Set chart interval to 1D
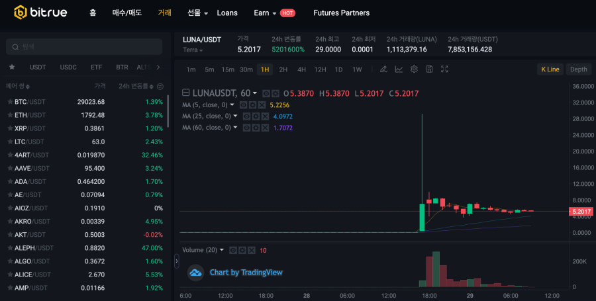The height and width of the screenshot is (301, 596). (338, 69)
